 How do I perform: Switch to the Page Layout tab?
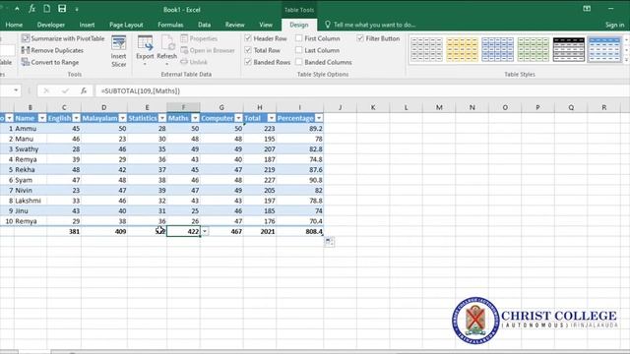pos(126,25)
